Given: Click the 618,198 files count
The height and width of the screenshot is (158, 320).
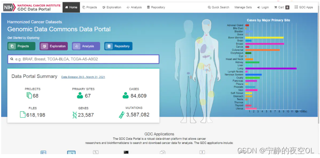Looking at the screenshot, I should (x=36, y=115).
